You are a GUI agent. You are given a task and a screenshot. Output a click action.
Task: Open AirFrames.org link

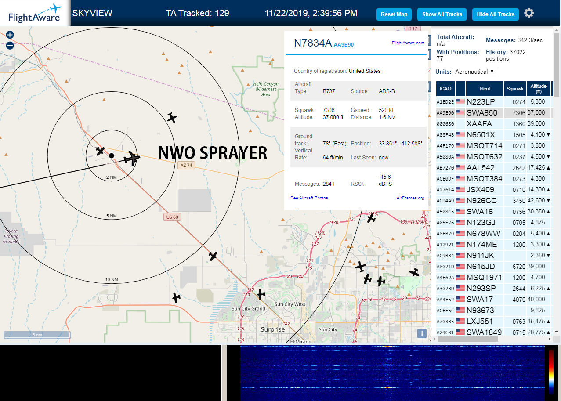pyautogui.click(x=410, y=198)
